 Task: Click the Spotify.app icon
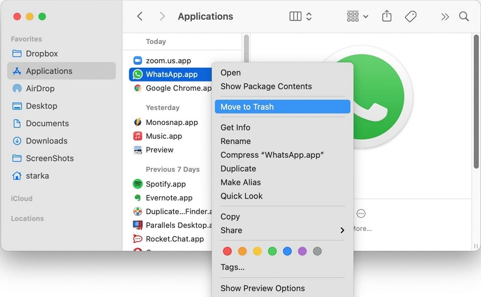138,184
